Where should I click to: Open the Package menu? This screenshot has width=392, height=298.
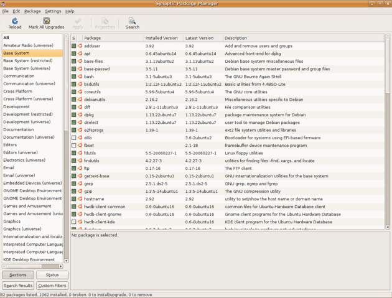(32, 11)
